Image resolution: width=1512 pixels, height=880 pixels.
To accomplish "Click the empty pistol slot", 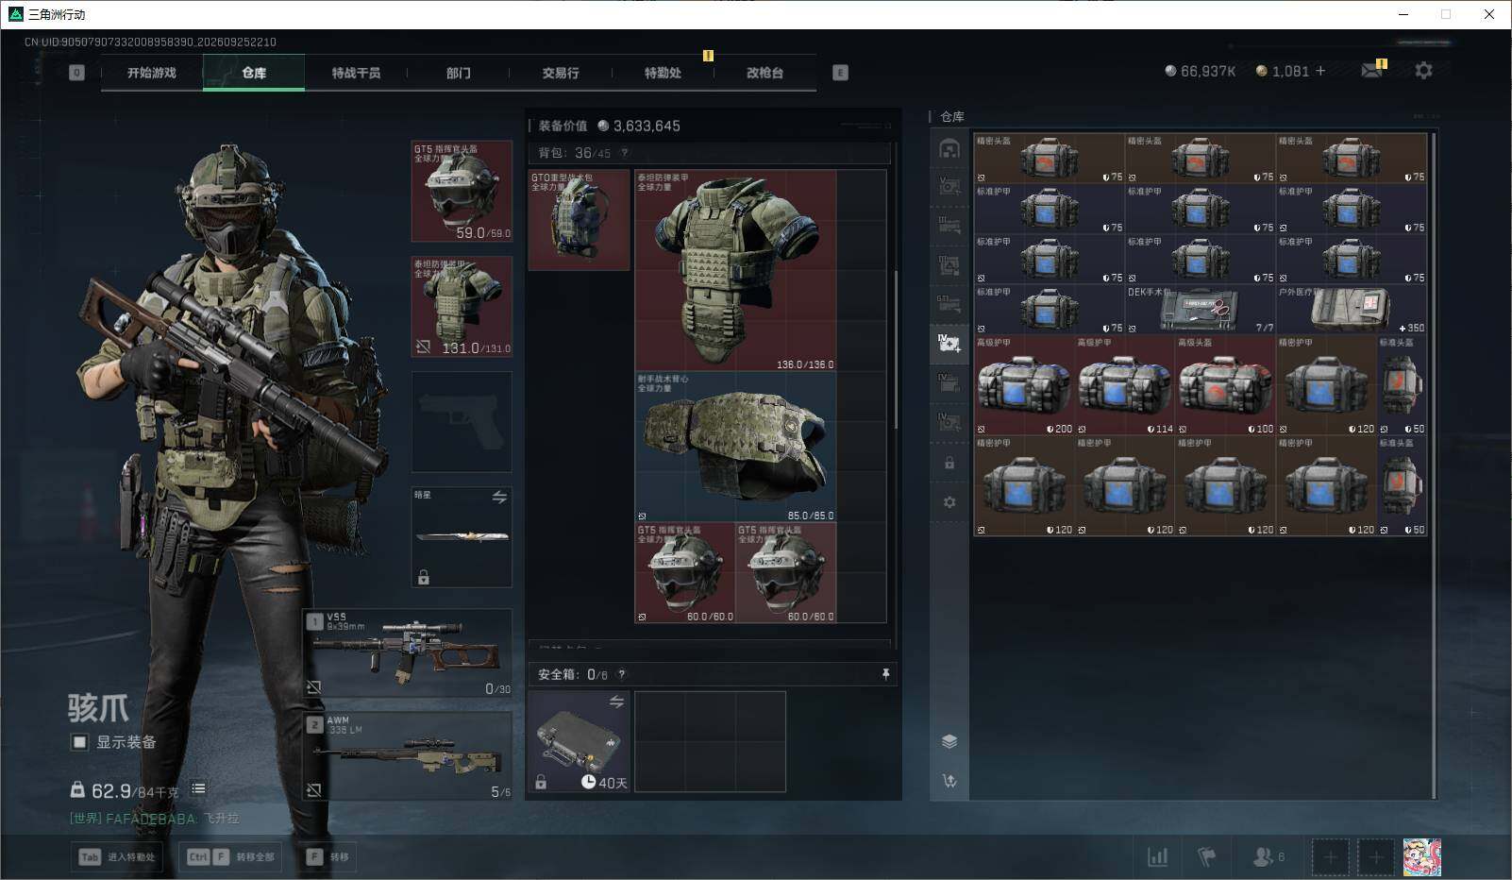I will [x=462, y=422].
